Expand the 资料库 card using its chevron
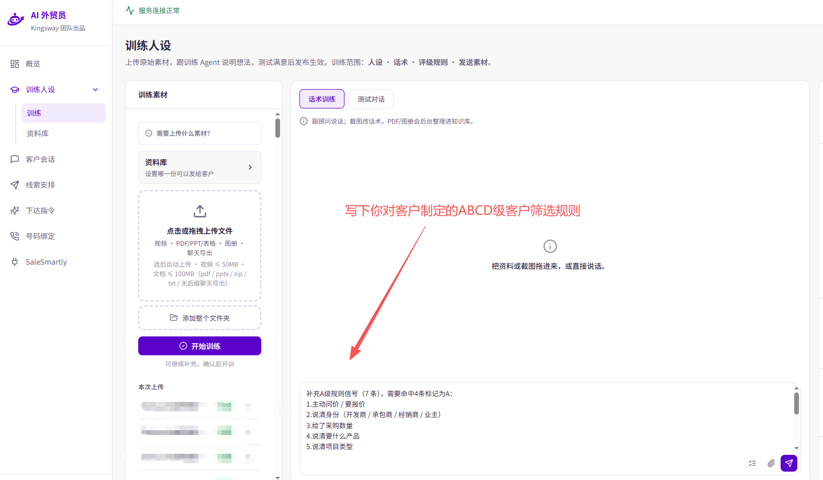 pyautogui.click(x=250, y=167)
